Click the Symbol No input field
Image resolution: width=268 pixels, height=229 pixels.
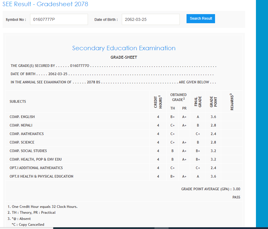(x=59, y=19)
